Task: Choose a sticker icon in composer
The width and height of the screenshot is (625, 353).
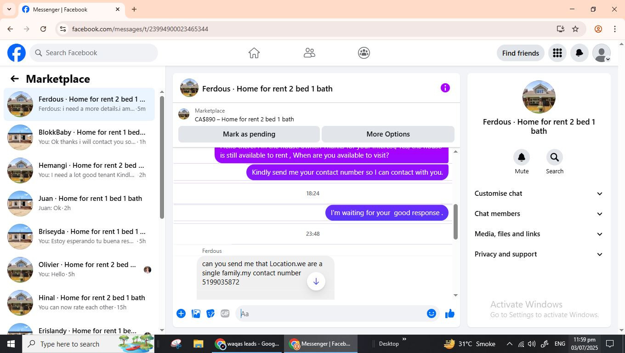Action: (x=210, y=313)
